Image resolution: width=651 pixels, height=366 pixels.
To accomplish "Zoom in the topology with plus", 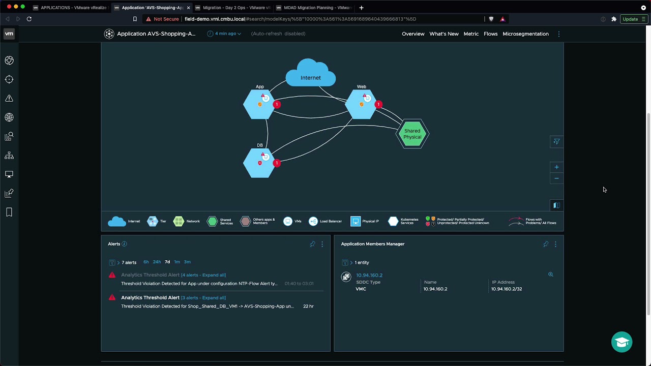I will pyautogui.click(x=556, y=167).
